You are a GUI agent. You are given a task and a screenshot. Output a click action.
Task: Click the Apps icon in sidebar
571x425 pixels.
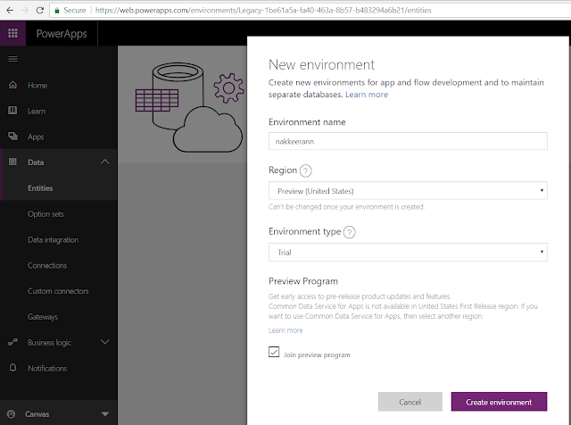(x=12, y=137)
